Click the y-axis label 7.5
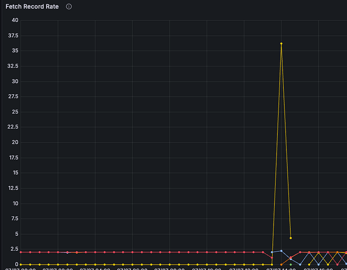Image resolution: width=347 pixels, height=270 pixels. point(14,218)
